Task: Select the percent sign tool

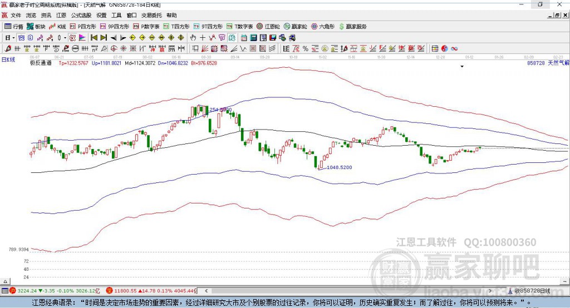Action: tap(306, 49)
